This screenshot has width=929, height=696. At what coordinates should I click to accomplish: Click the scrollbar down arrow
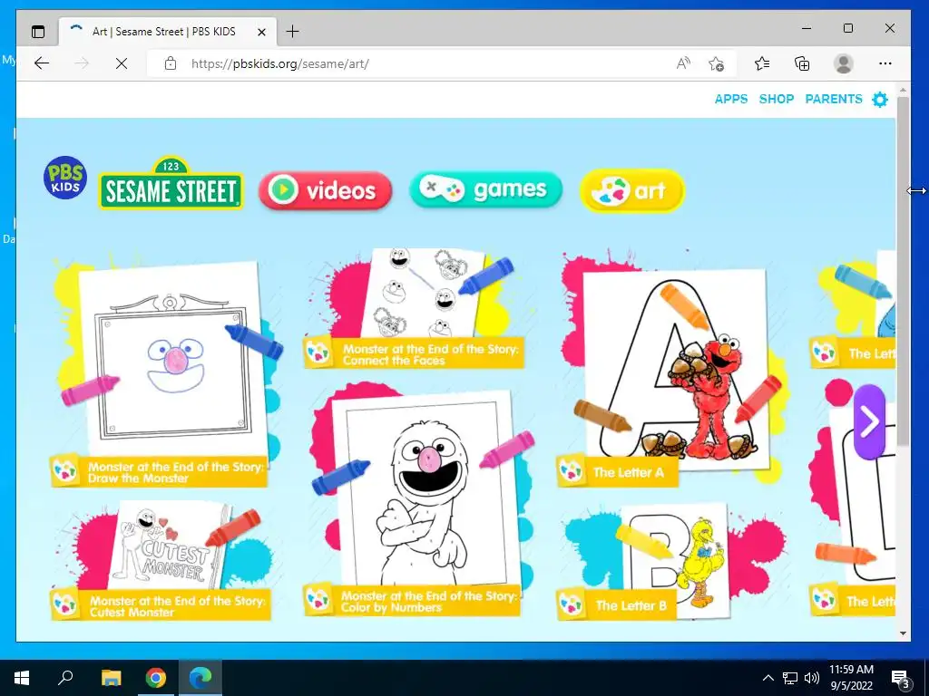coord(903,633)
